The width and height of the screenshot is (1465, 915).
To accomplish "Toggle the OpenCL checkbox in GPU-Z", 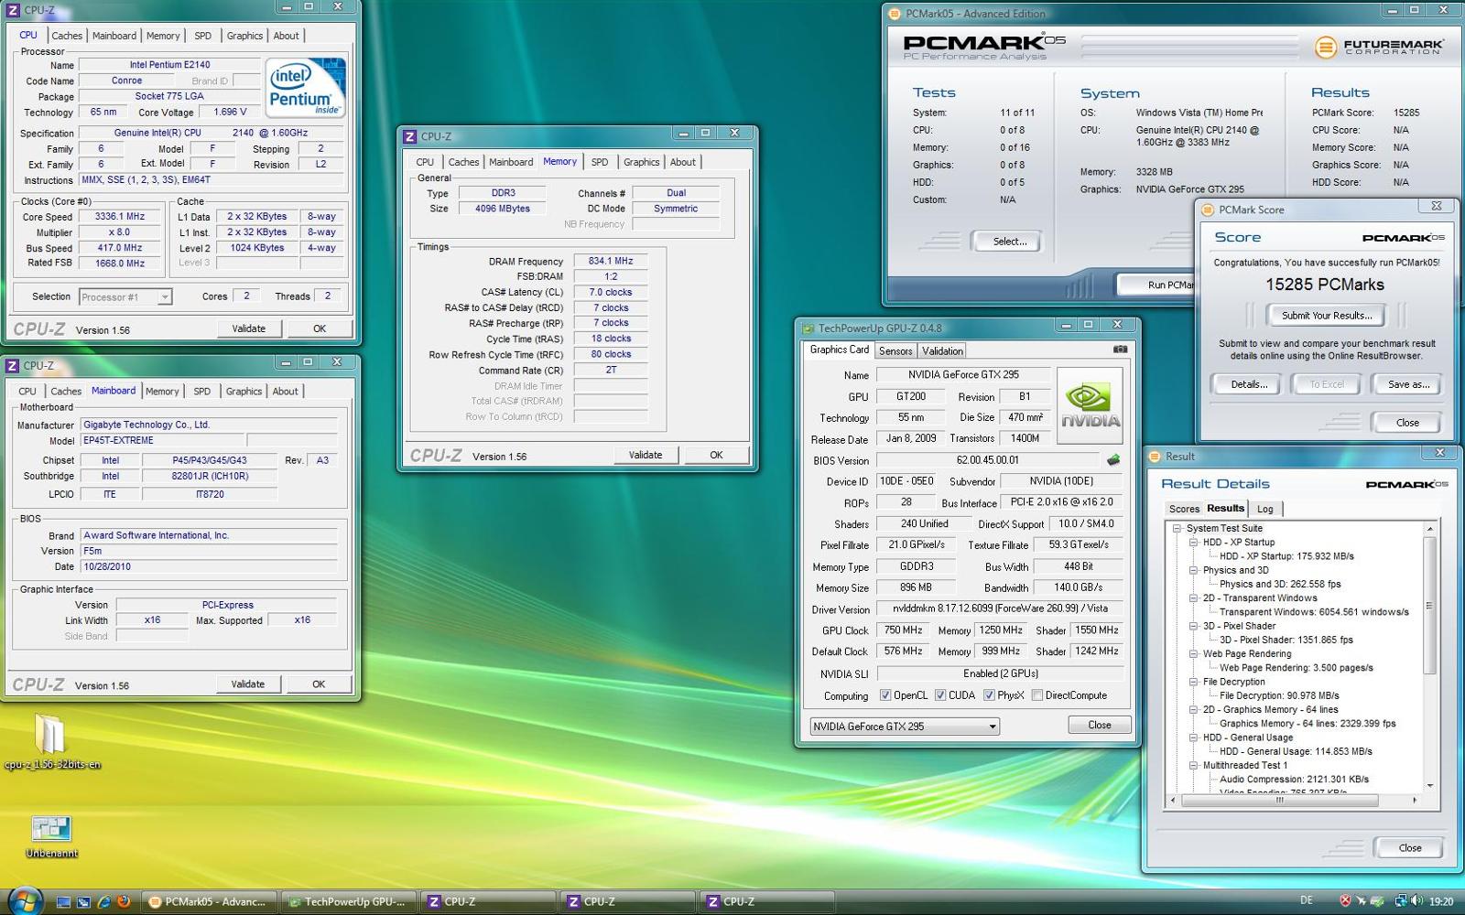I will pyautogui.click(x=885, y=695).
